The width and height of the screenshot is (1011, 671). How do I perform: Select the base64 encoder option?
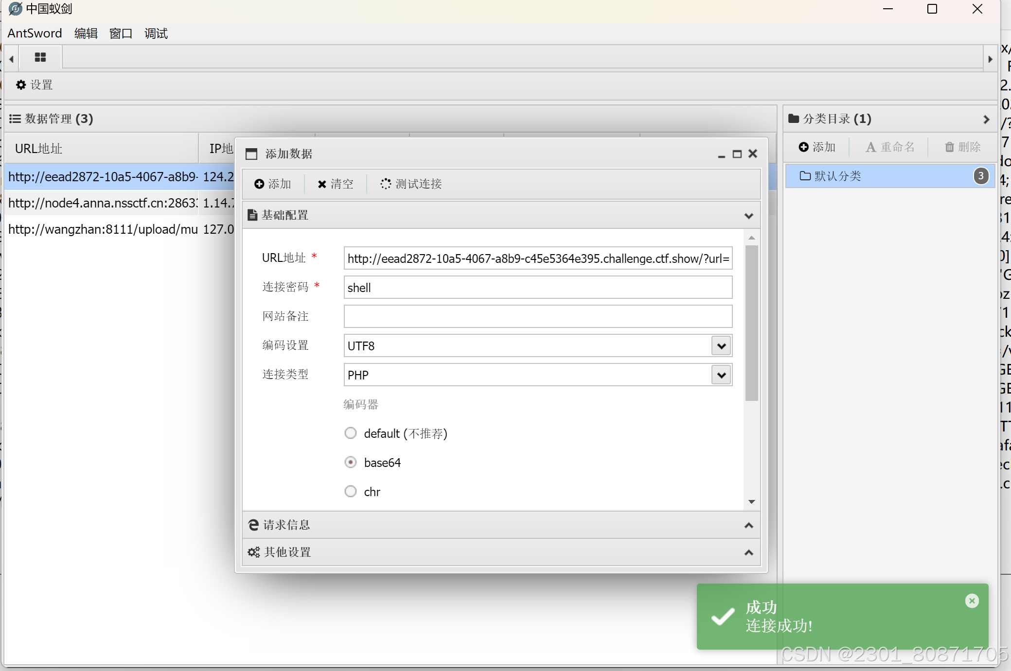(x=351, y=462)
